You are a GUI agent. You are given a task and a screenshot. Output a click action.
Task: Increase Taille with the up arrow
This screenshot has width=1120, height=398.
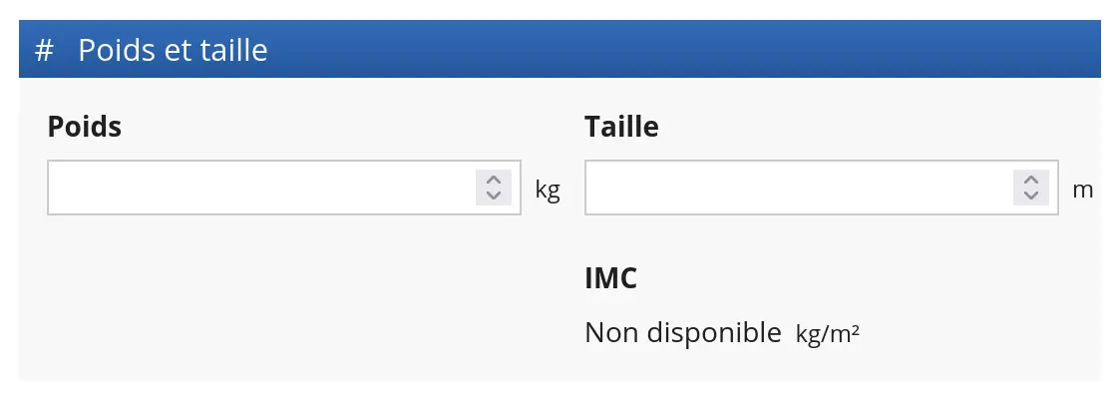[x=1030, y=180]
